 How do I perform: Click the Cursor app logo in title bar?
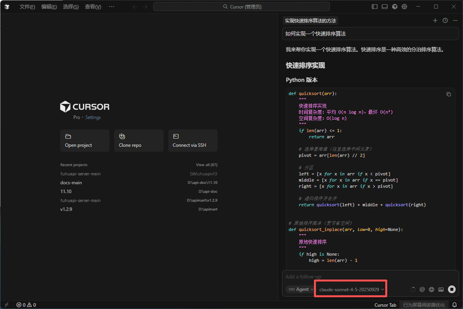click(x=7, y=7)
